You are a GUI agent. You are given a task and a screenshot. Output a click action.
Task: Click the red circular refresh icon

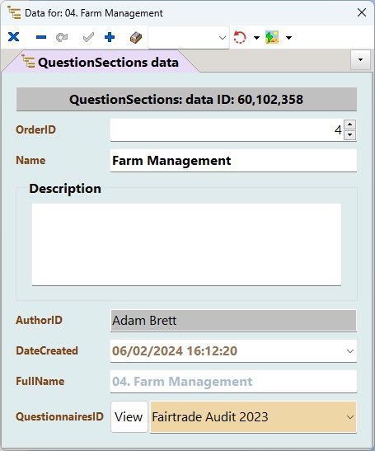pos(240,37)
